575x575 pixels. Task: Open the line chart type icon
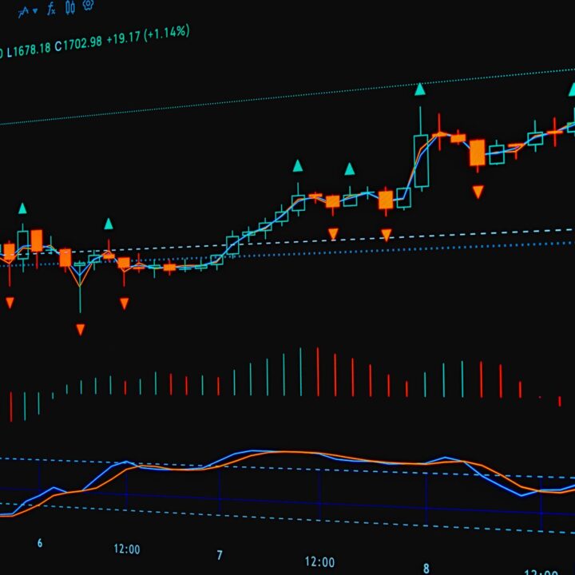pos(23,13)
